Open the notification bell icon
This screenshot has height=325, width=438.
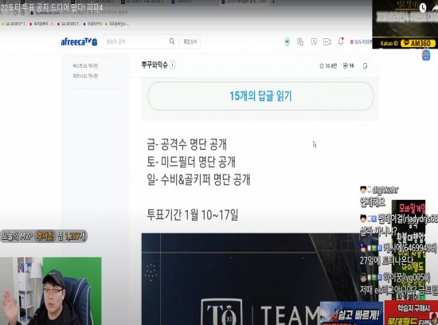(x=341, y=41)
